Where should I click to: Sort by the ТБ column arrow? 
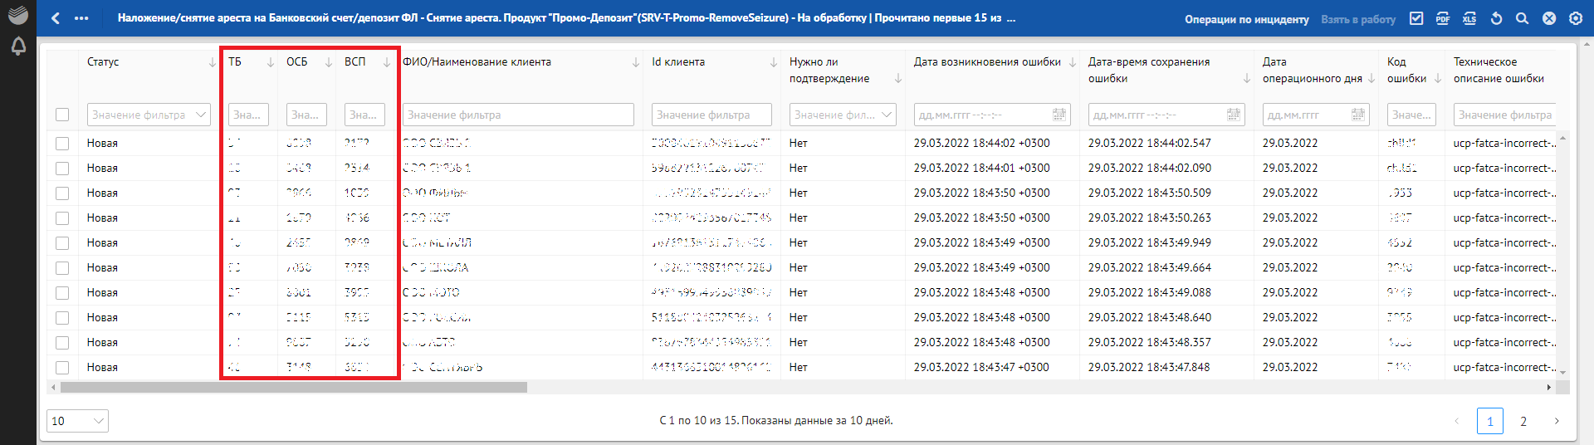[x=270, y=62]
